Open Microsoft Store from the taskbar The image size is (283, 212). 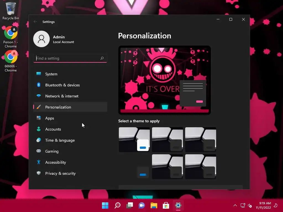point(166,205)
